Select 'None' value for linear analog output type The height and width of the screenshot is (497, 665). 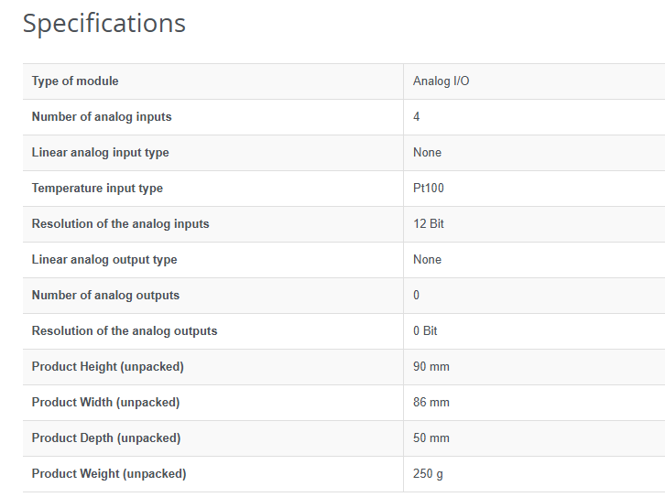(427, 260)
